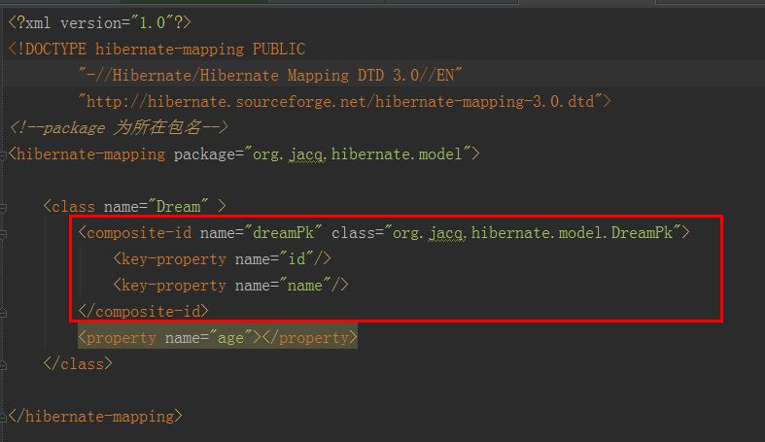
Task: Click the closing </class> tag
Action: (x=78, y=364)
